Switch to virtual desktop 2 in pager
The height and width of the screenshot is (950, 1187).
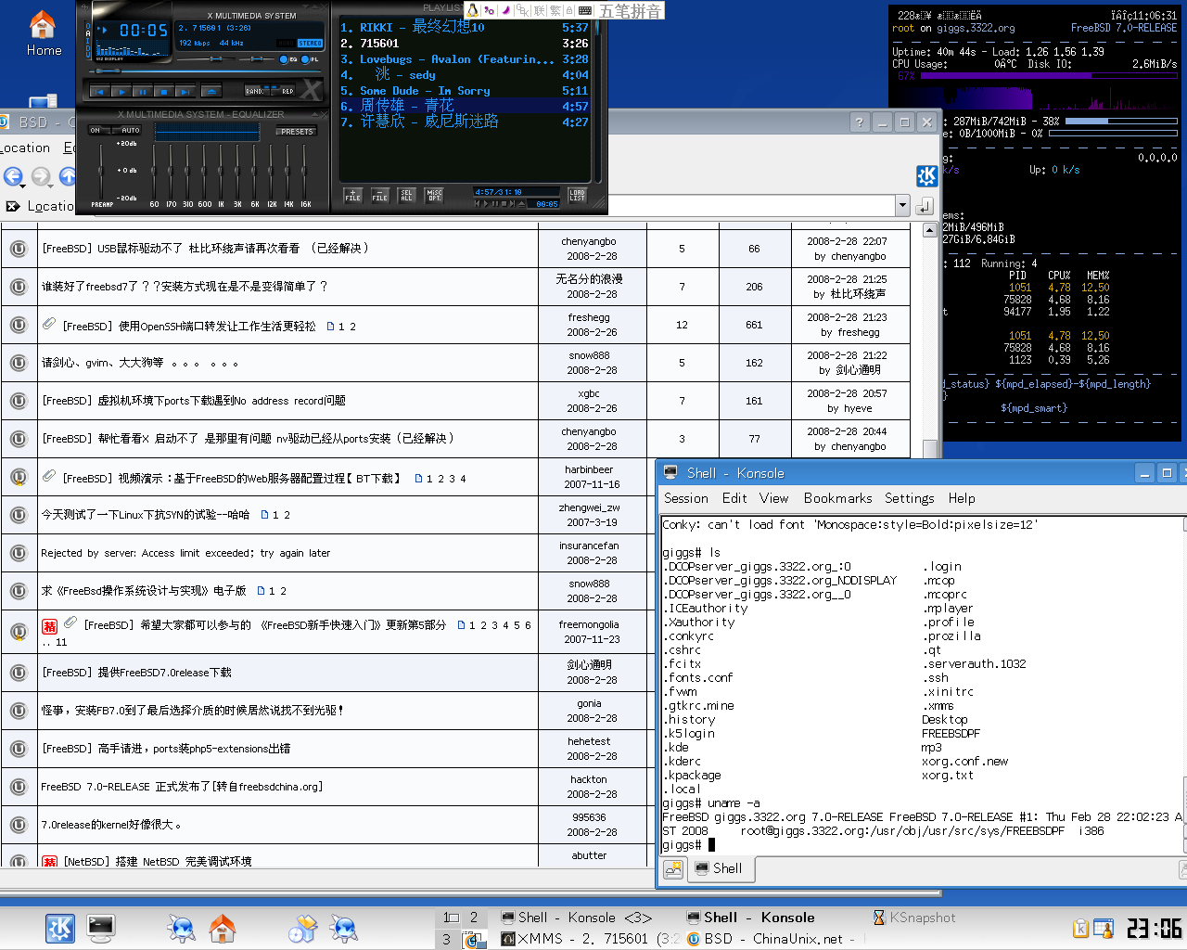(473, 918)
